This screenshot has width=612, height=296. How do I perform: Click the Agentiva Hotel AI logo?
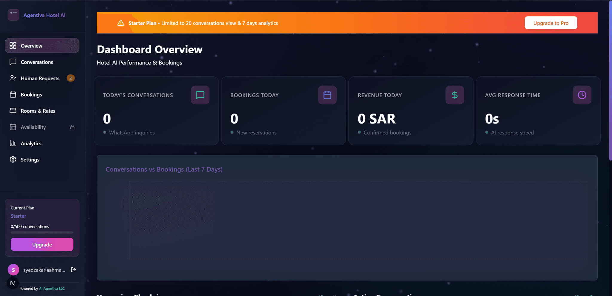[x=13, y=15]
